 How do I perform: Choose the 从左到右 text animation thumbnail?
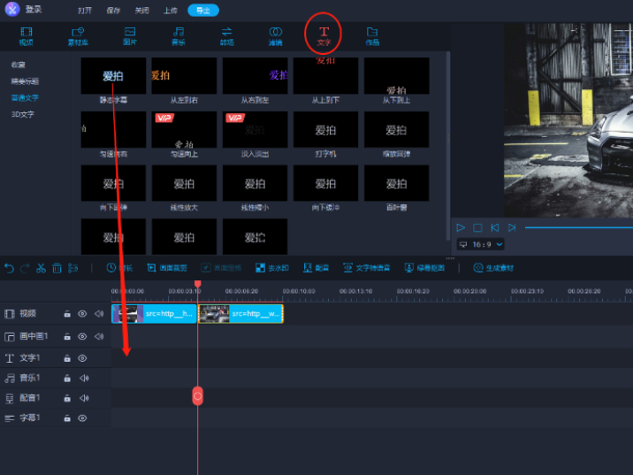[x=184, y=75]
